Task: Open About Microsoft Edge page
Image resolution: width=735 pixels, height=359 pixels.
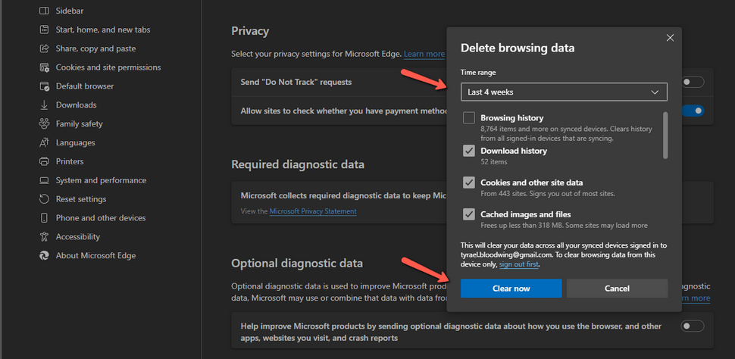Action: (x=95, y=255)
